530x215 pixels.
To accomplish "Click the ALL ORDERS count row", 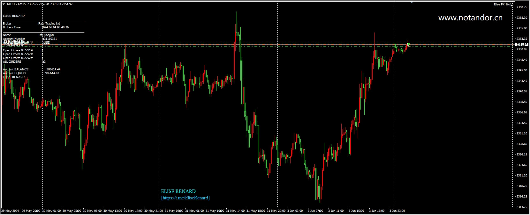I will (24, 62).
